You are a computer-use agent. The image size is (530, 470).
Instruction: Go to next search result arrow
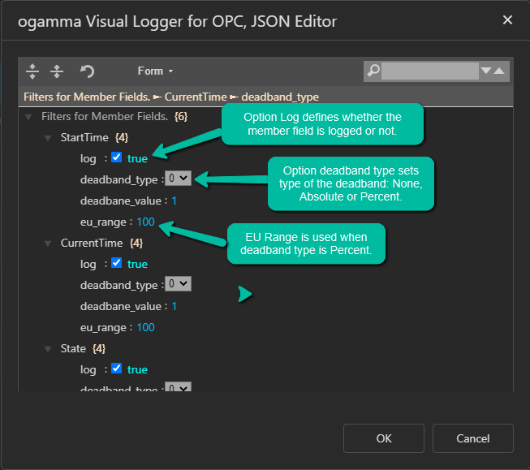point(486,71)
